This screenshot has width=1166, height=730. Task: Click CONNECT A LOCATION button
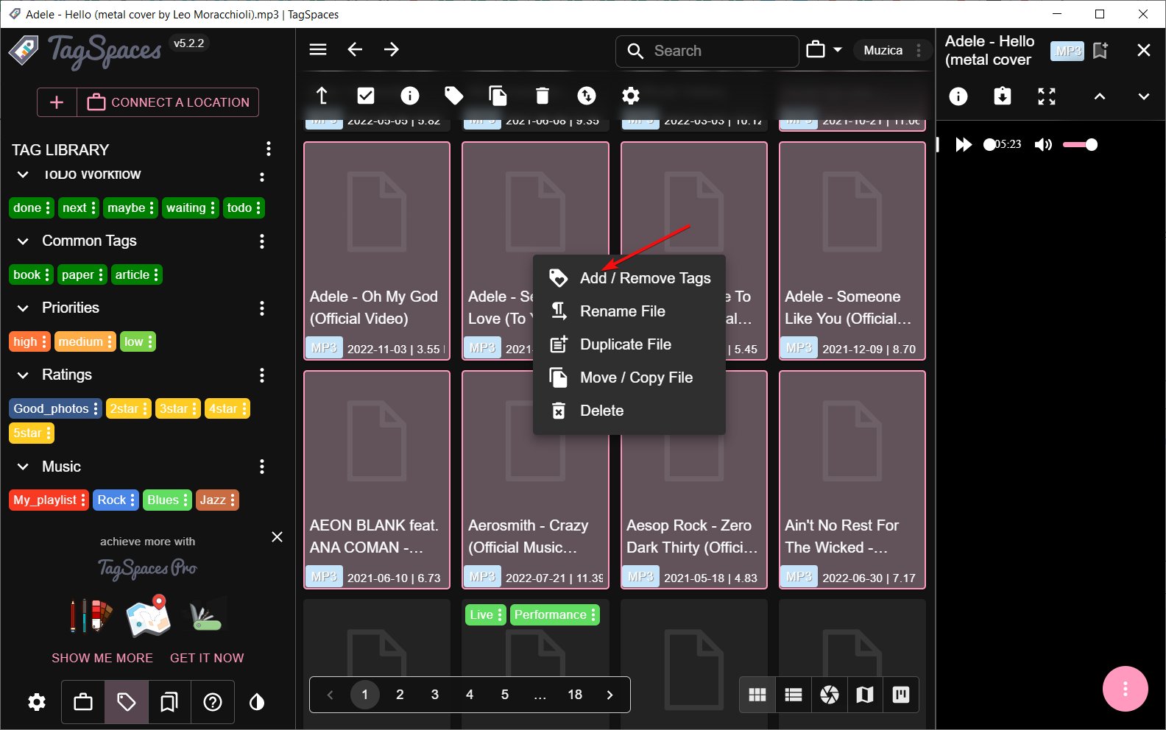(x=169, y=102)
